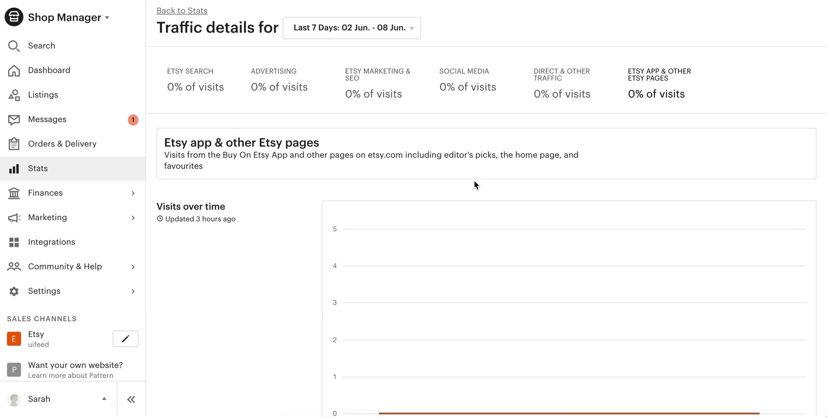
Task: Expand the Finances submenu chevron
Action: tap(133, 193)
